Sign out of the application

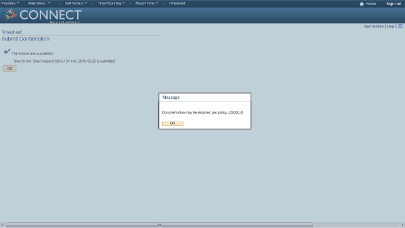click(x=394, y=4)
